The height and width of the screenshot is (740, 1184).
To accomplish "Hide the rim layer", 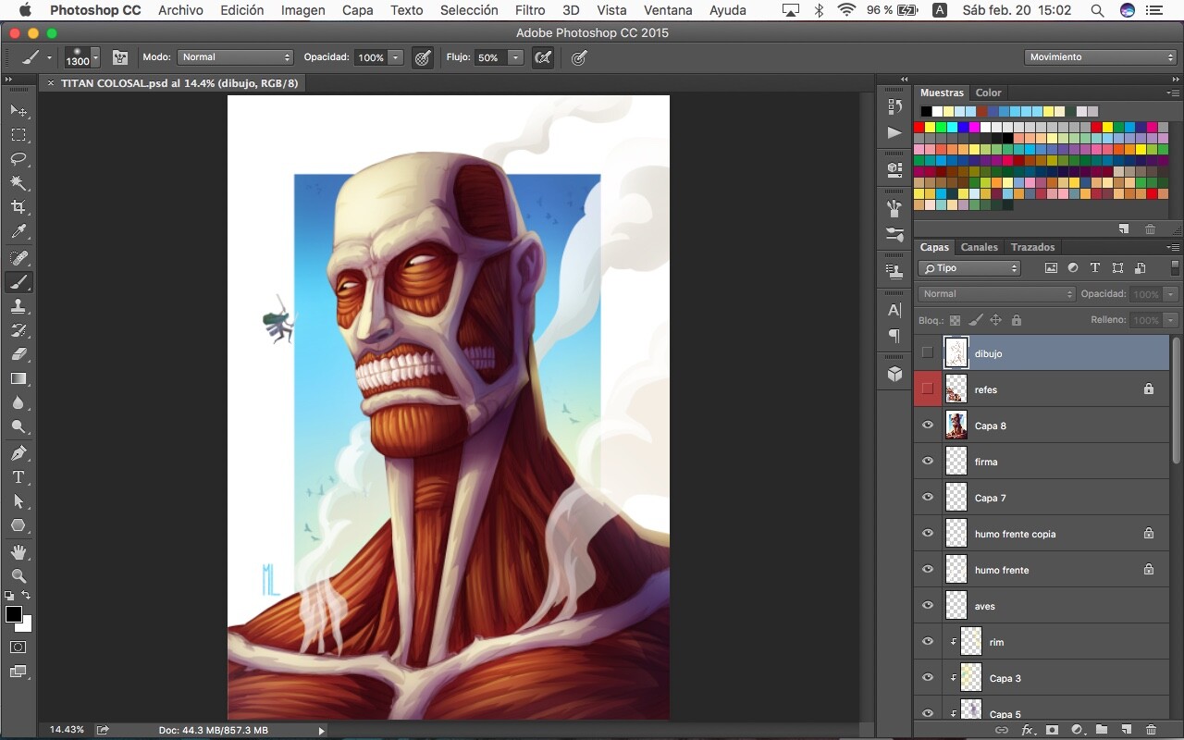I will (x=928, y=642).
